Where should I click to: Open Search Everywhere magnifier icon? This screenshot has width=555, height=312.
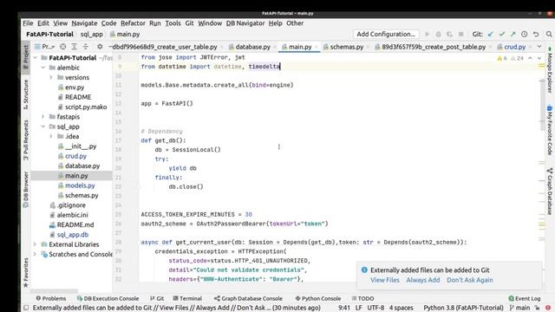(549, 35)
